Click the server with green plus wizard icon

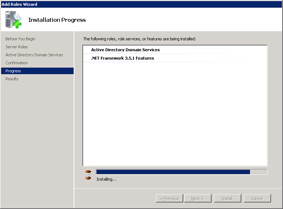(x=13, y=20)
